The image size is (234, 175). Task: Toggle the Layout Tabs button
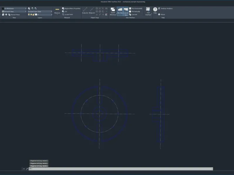coord(126,11)
